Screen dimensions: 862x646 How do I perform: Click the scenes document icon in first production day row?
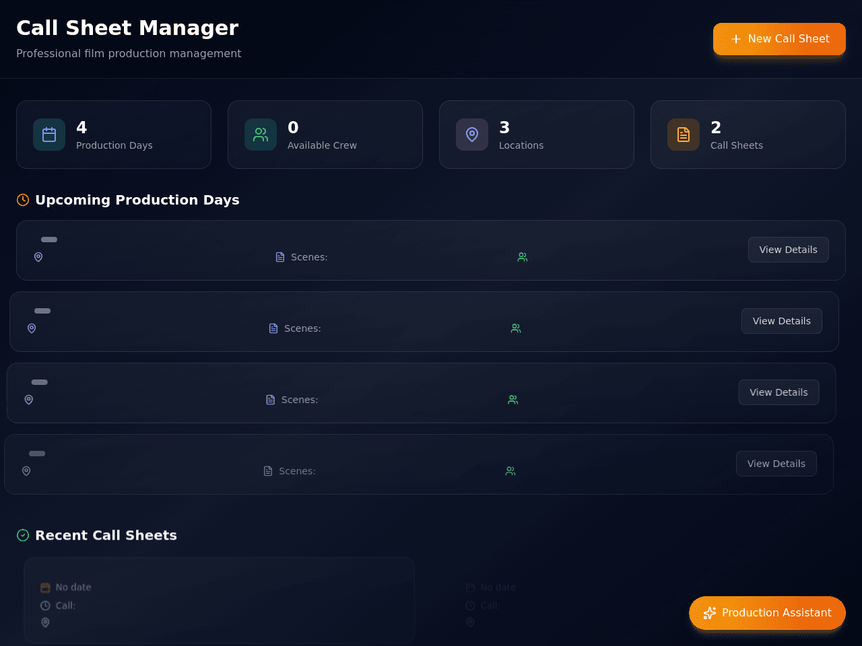point(280,257)
